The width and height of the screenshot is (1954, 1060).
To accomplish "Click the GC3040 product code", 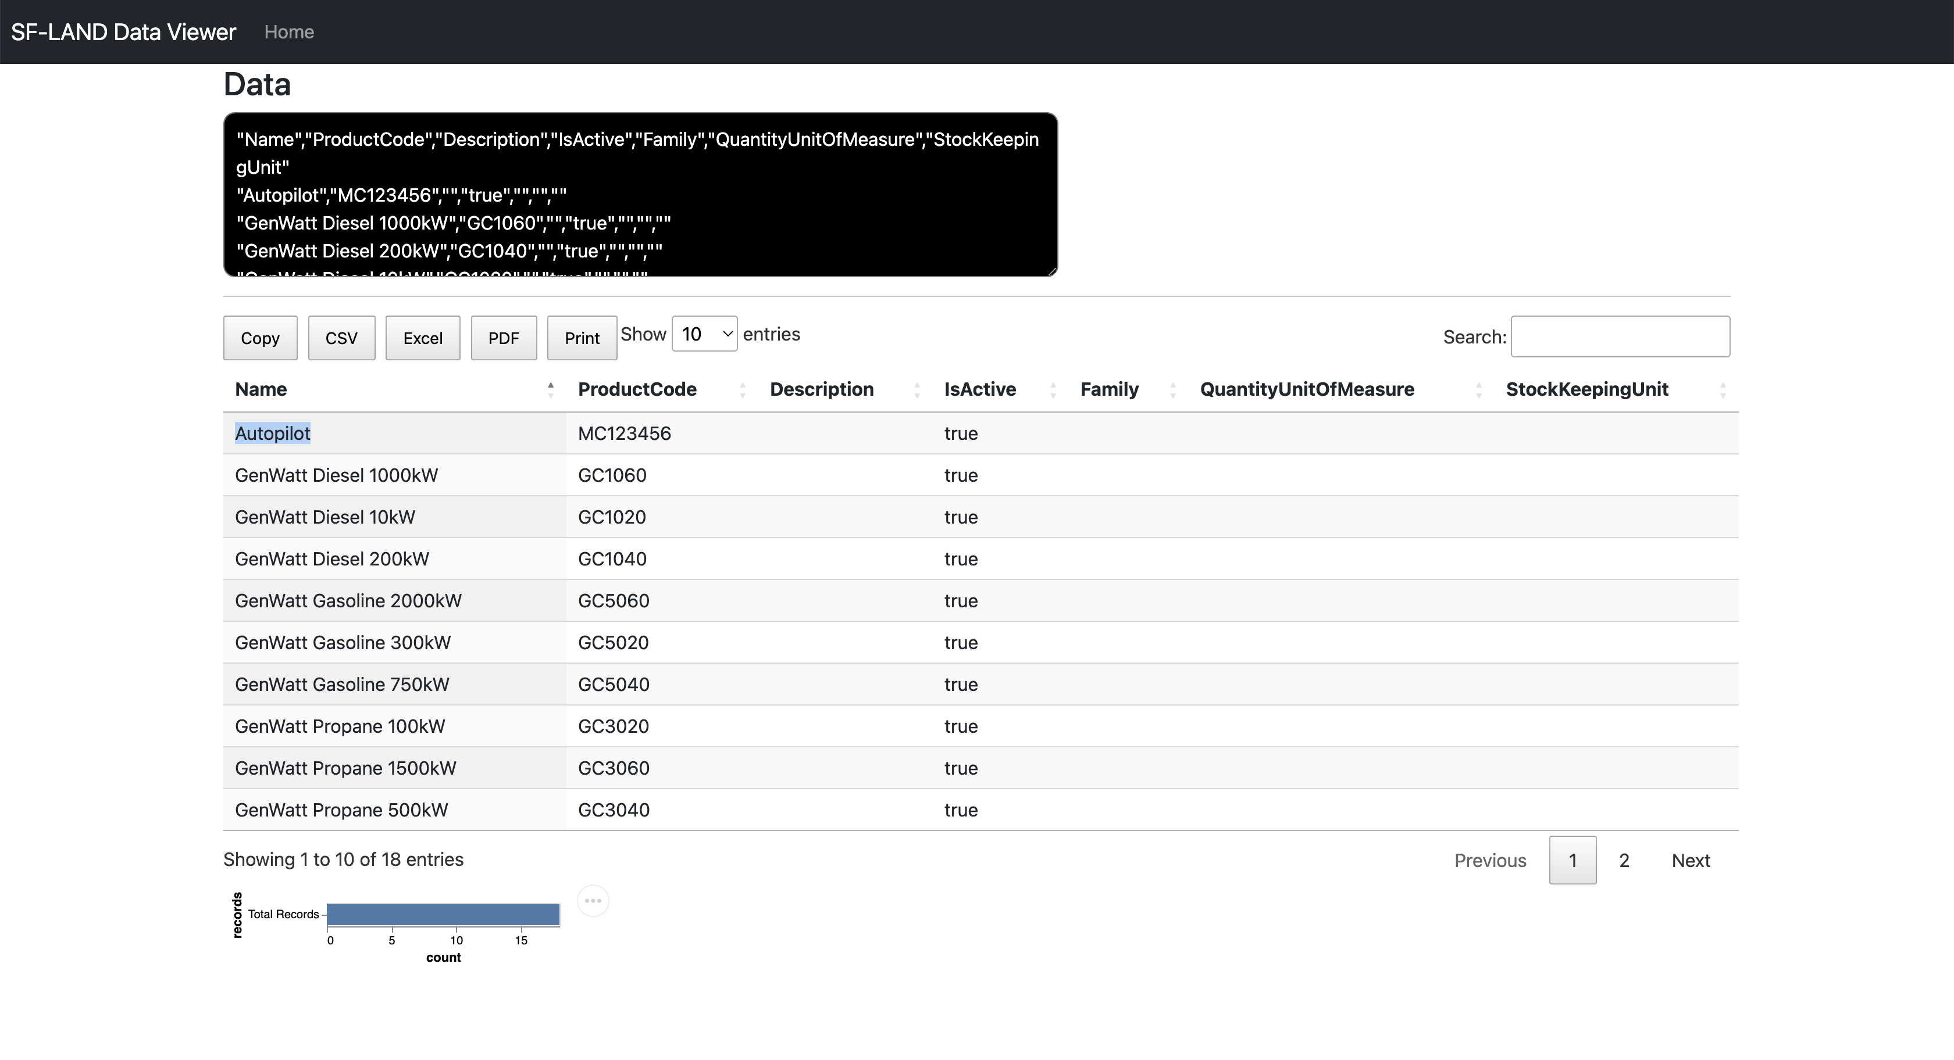I will click(613, 809).
